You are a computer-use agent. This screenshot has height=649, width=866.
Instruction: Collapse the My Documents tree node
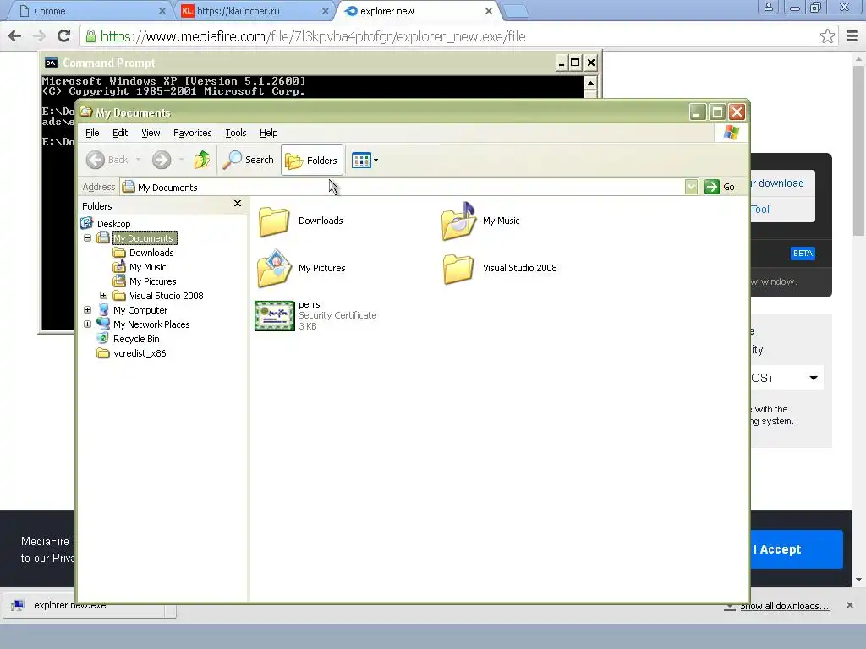[x=87, y=237]
